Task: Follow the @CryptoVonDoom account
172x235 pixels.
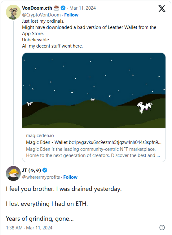Action: tap(71, 15)
